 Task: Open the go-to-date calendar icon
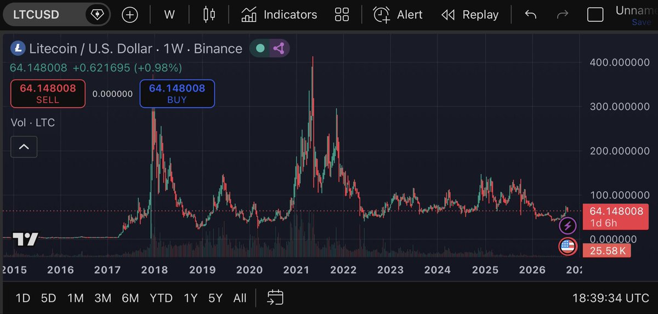275,298
